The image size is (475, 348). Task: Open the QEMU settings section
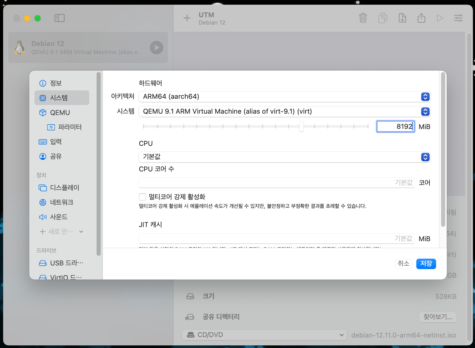[x=62, y=113]
